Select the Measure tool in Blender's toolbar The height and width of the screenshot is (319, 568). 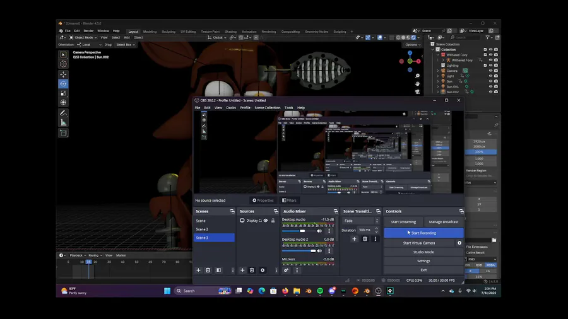(x=63, y=122)
